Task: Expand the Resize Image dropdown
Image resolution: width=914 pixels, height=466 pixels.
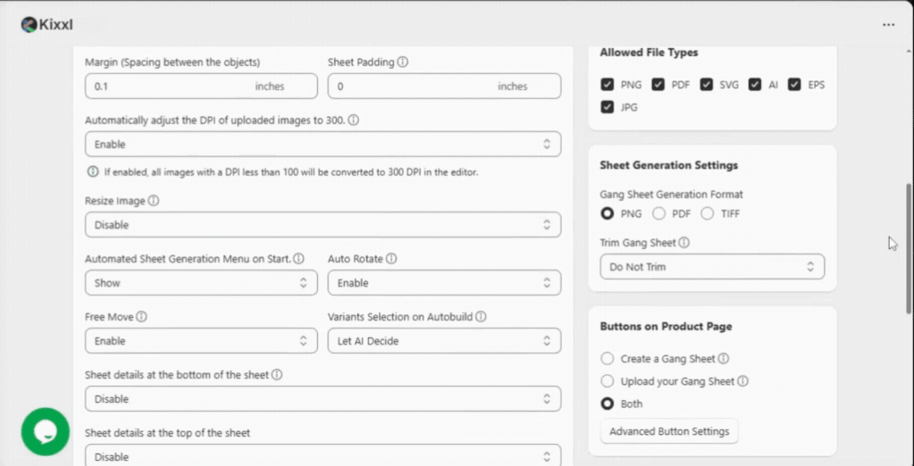Action: pyautogui.click(x=323, y=225)
